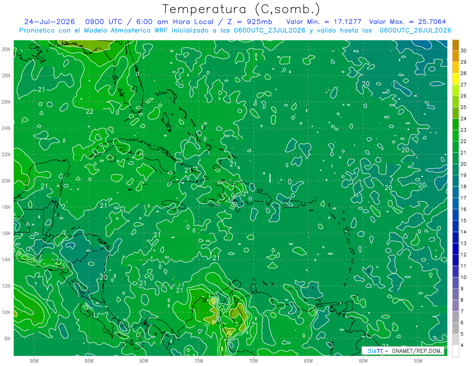Click the '18N' latitude axis label
The image size is (474, 366).
(6, 207)
